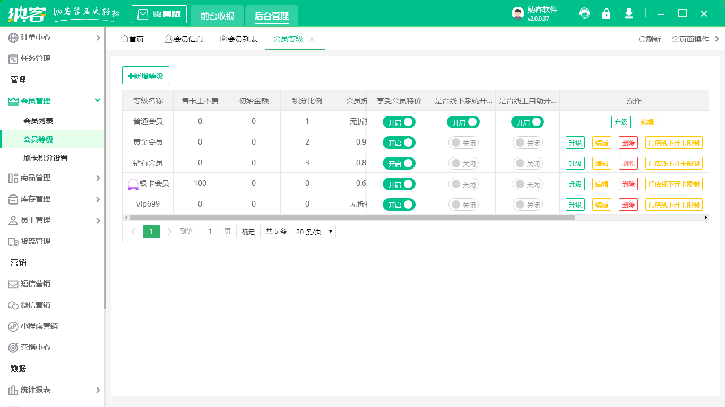The width and height of the screenshot is (725, 407).
Task: Click the download icon in the titlebar
Action: (628, 13)
